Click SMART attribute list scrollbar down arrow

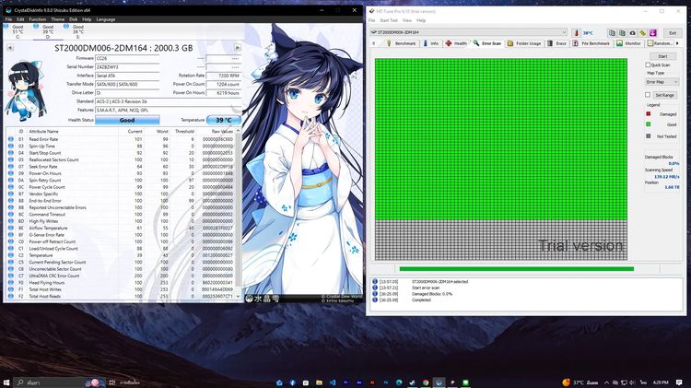tap(238, 296)
